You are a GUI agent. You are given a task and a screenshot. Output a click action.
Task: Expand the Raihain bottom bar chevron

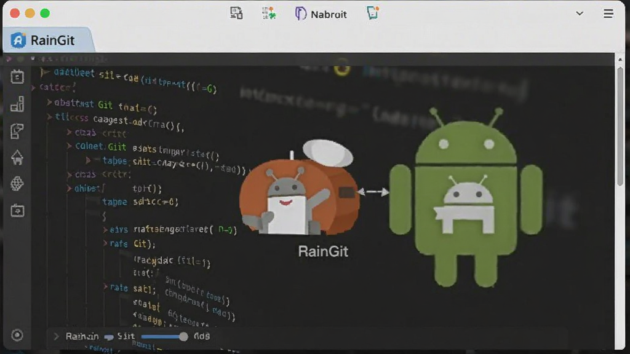click(x=56, y=336)
